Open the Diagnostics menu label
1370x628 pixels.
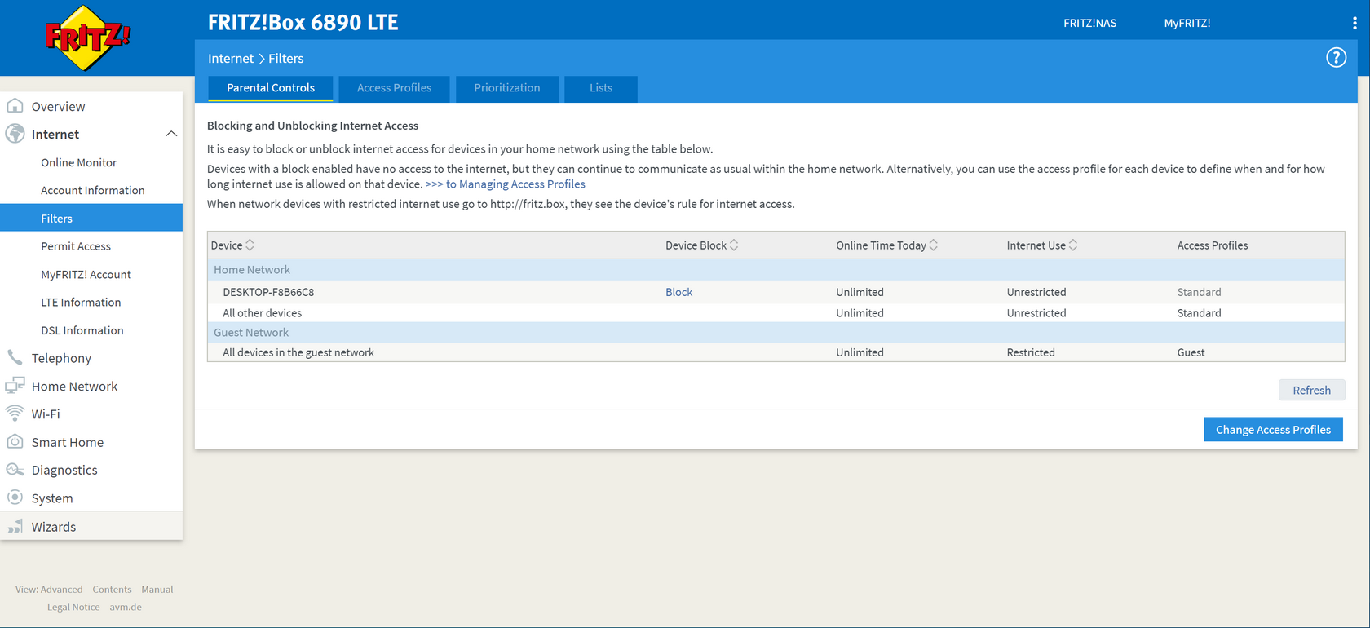pyautogui.click(x=64, y=471)
